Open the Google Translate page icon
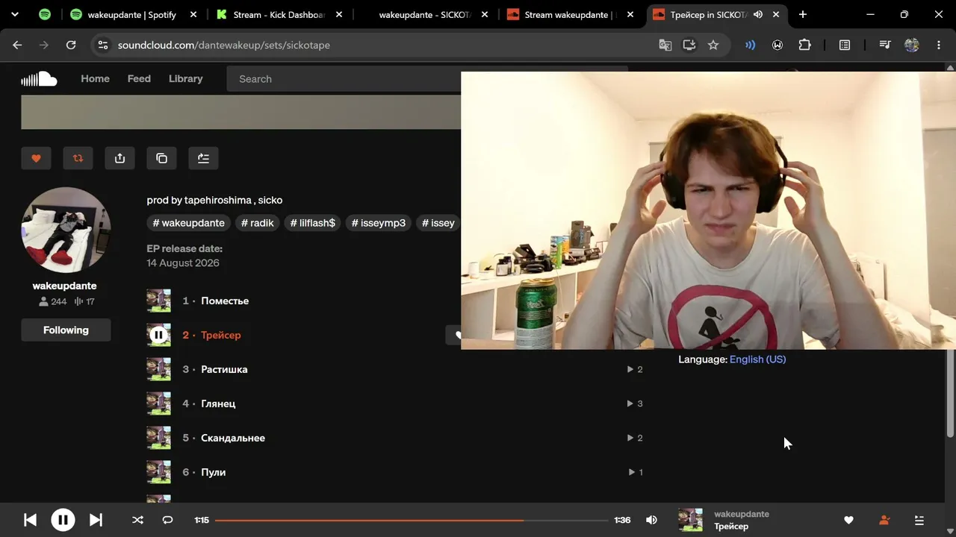 point(665,45)
